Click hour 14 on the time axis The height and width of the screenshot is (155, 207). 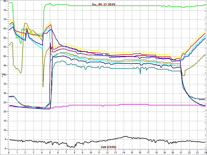(x=123, y=153)
